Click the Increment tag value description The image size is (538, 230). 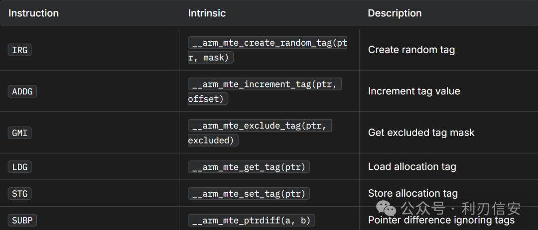click(414, 91)
